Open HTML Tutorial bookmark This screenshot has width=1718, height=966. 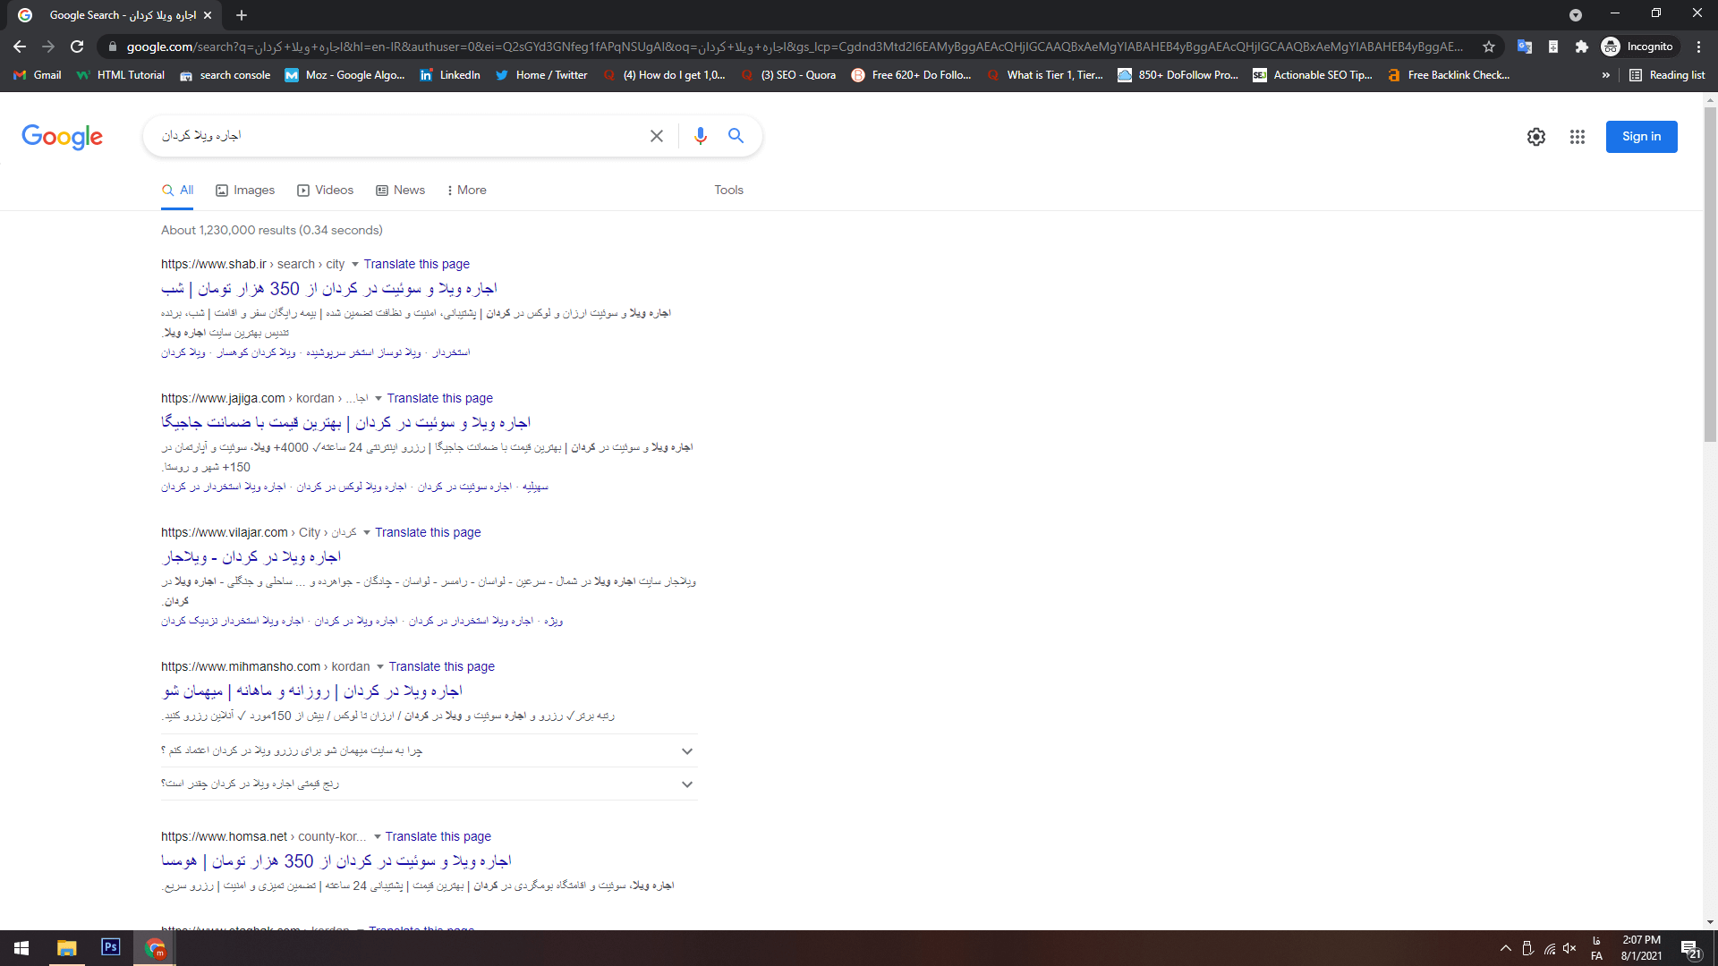click(x=121, y=75)
